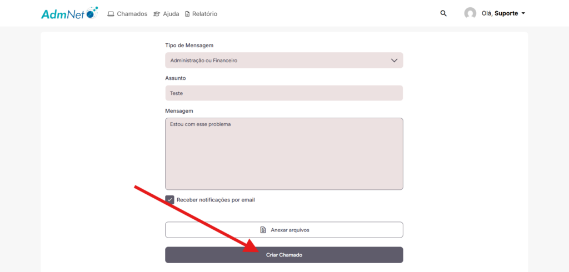Click the laptop icon beside Chamados
This screenshot has height=272, width=569.
pos(111,14)
